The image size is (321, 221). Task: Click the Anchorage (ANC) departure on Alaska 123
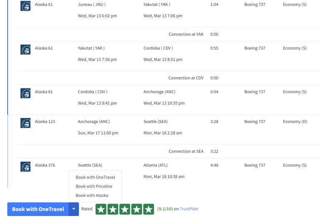coord(94,122)
